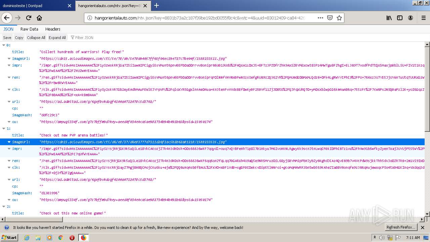Click the vertical scrollbar thumb
Screen dimensions: 430x242
(x=427, y=89)
